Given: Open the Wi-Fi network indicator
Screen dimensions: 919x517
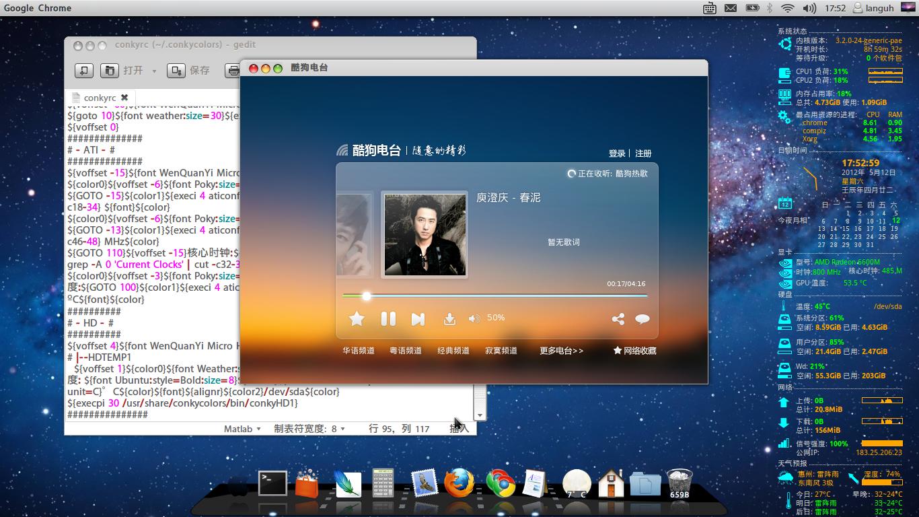Looking at the screenshot, I should point(788,8).
